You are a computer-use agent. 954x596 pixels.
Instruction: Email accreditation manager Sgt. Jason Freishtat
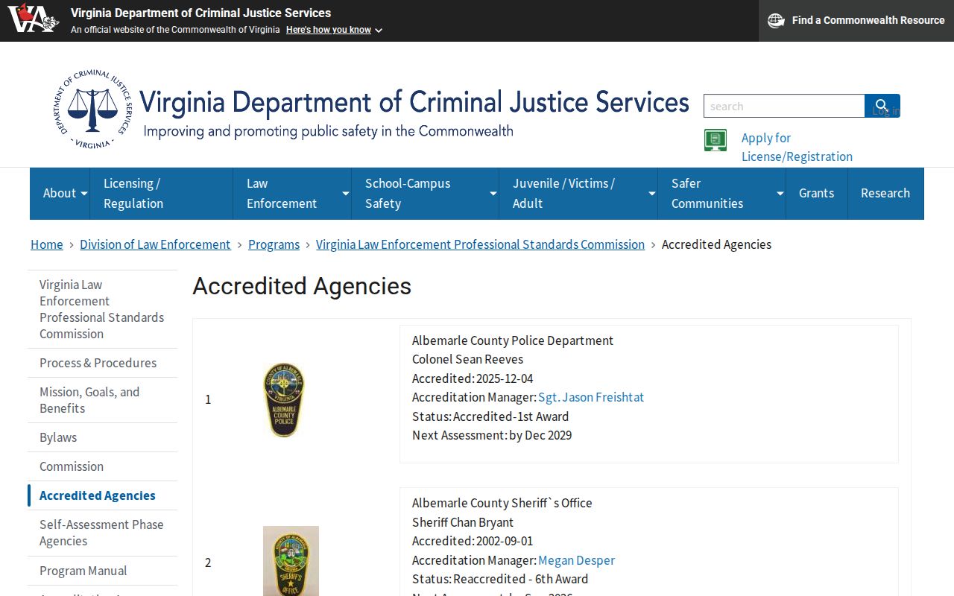[x=591, y=397]
